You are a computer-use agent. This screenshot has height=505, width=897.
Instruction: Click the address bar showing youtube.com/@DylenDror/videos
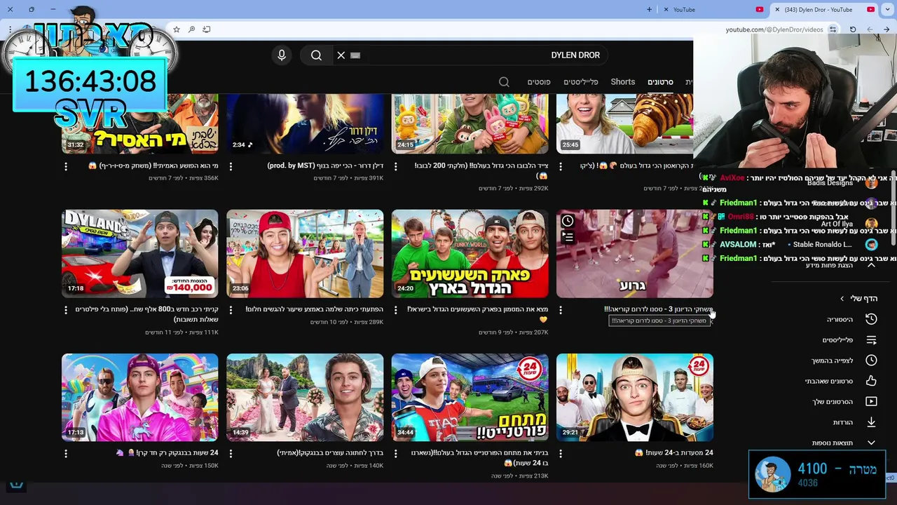[774, 29]
